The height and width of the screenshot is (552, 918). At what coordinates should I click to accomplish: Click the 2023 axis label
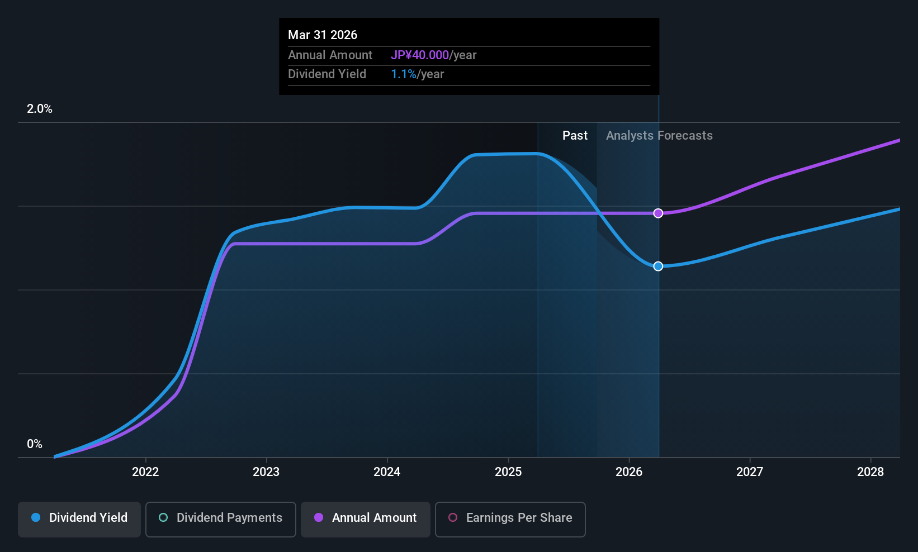click(266, 472)
